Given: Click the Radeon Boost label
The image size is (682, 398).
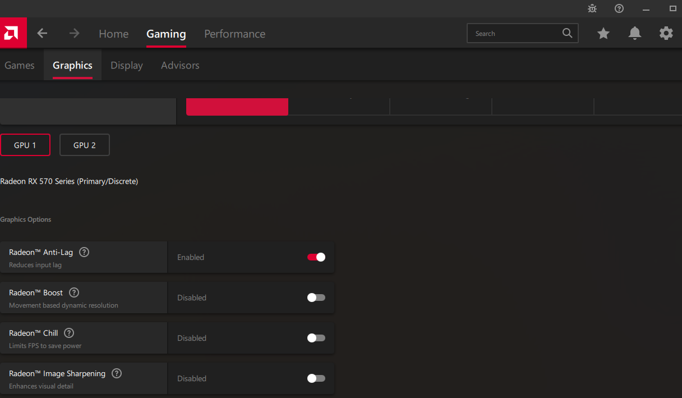Looking at the screenshot, I should coord(36,292).
